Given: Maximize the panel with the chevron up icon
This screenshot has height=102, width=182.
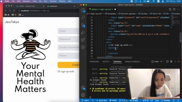Looking at the screenshot, I should (175, 61).
